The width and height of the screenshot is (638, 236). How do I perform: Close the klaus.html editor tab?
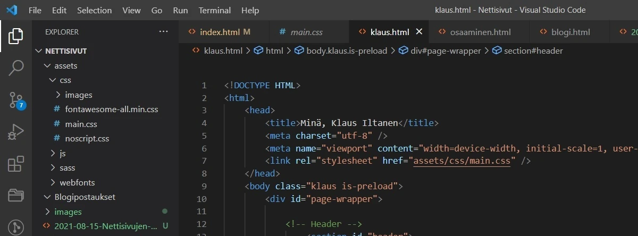(419, 32)
